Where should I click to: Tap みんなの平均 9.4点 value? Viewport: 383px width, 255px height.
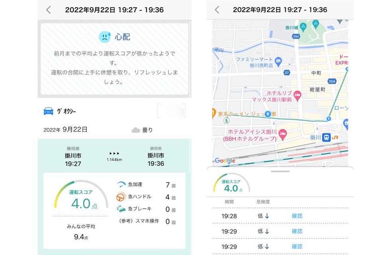pos(81,237)
